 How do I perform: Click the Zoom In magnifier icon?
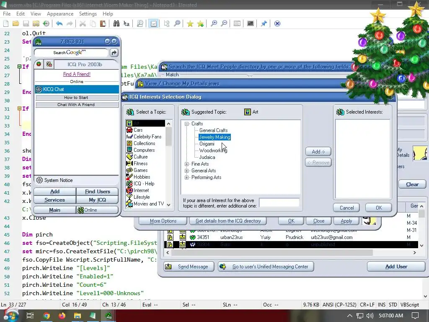214,23
